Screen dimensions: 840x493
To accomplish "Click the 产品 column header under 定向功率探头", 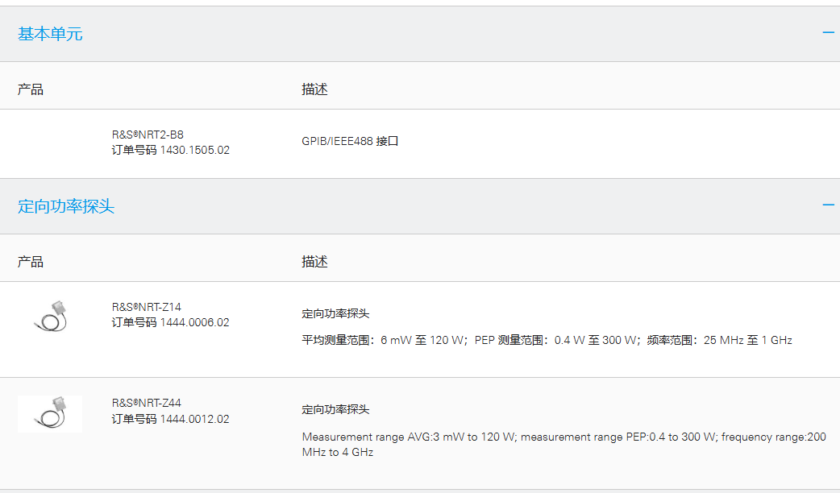I will click(31, 262).
